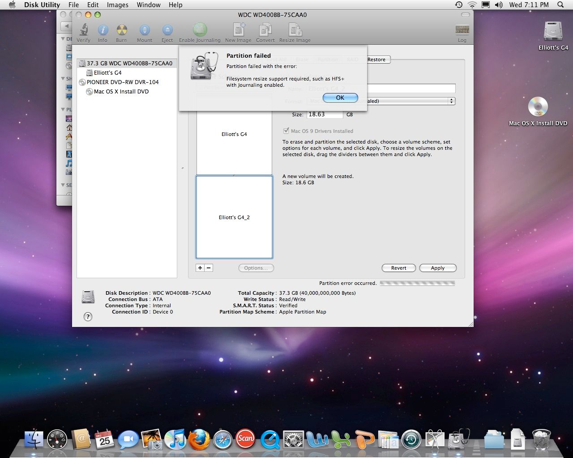
Task: Click the Options… button
Action: tap(256, 268)
